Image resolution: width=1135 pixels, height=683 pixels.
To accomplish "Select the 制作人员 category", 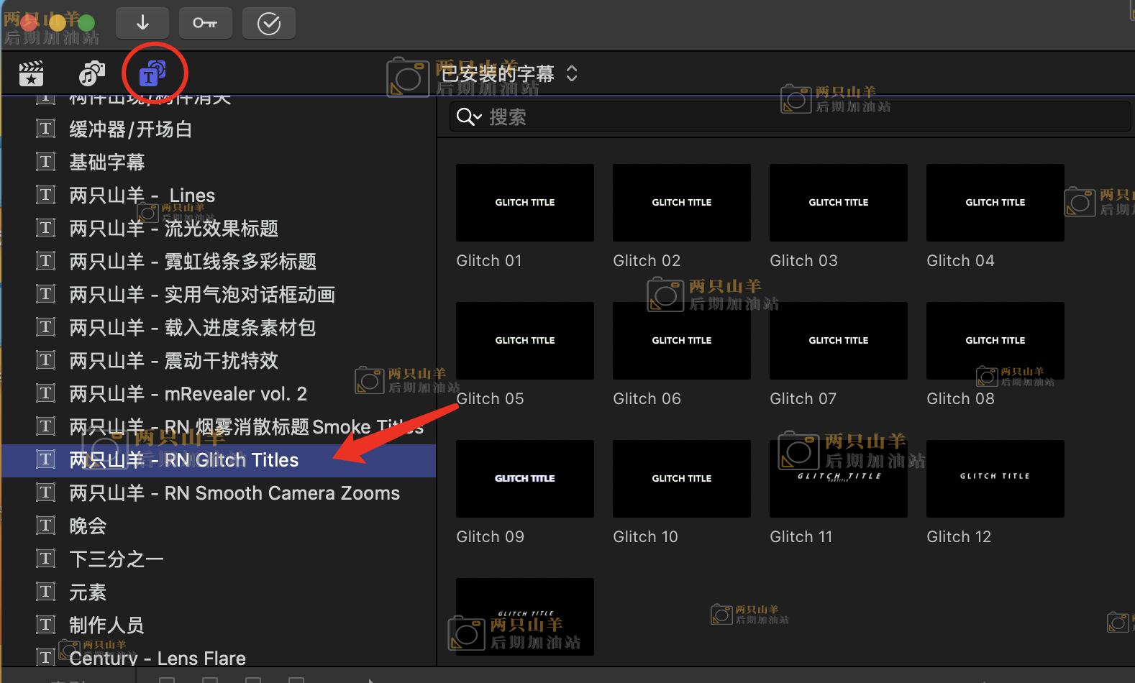I will tap(106, 625).
